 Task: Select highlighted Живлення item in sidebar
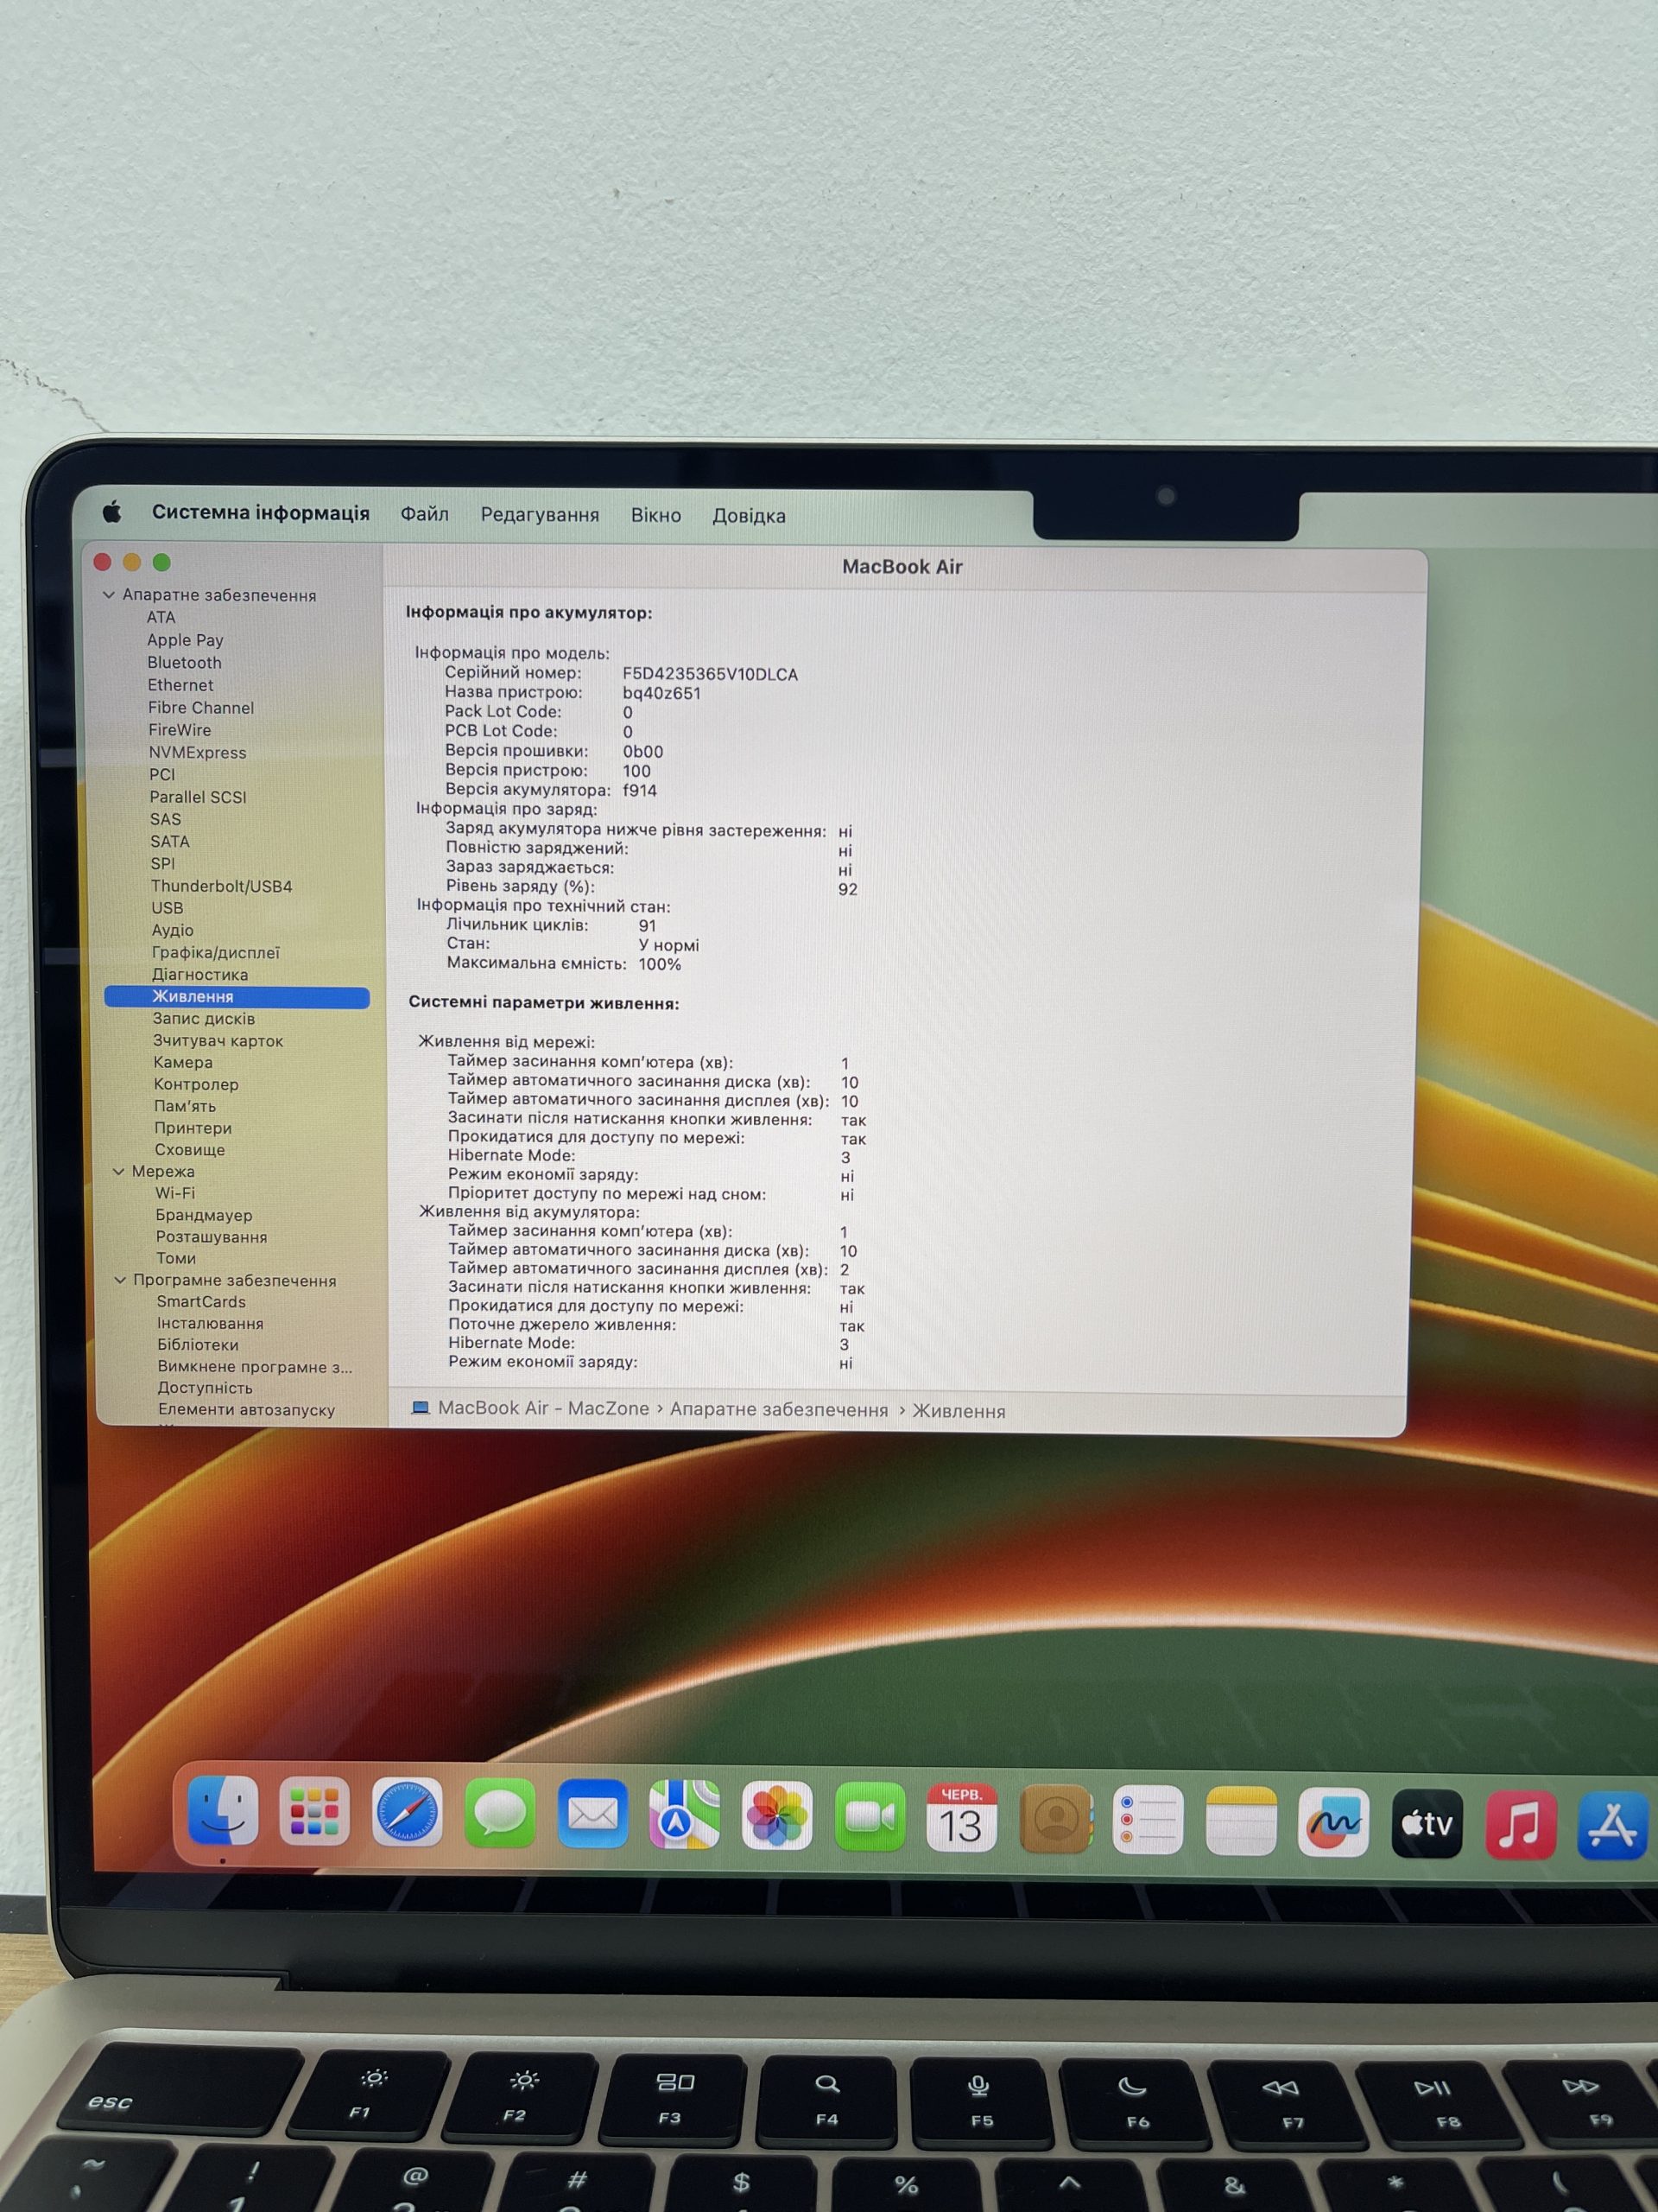pyautogui.click(x=237, y=997)
